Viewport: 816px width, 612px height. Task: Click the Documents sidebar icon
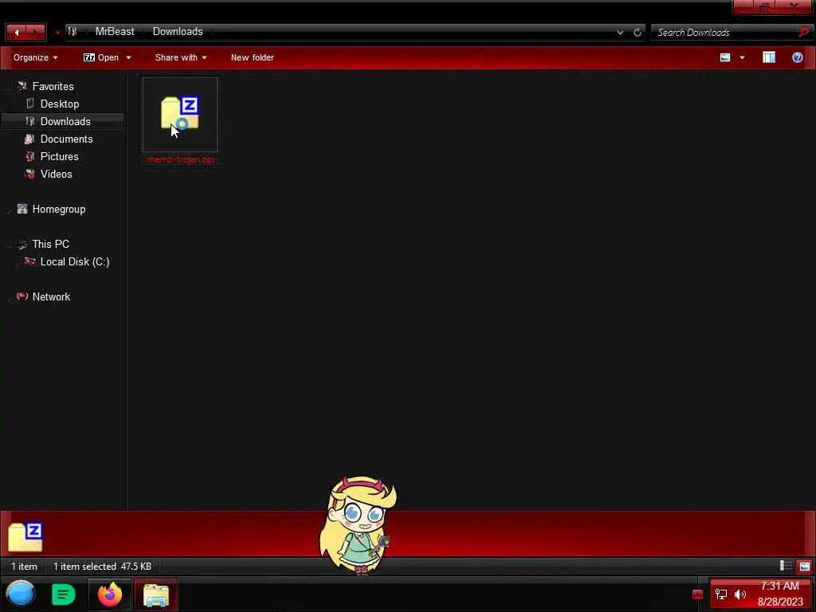tap(29, 139)
